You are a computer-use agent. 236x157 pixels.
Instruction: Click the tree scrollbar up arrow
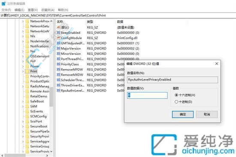click(x=51, y=21)
